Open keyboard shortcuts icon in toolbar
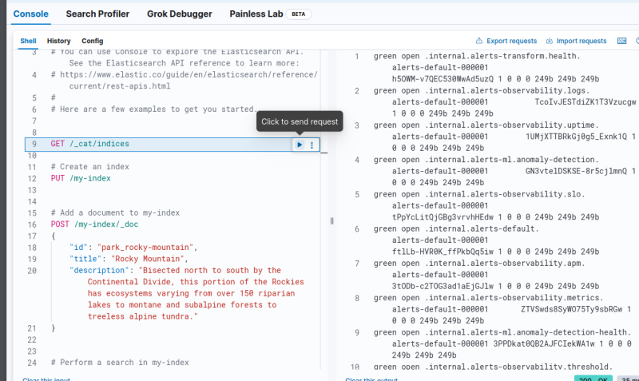The width and height of the screenshot is (639, 381). coord(622,41)
